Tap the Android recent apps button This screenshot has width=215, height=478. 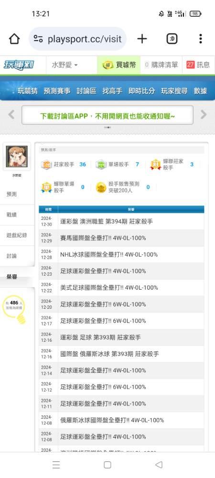tap(56, 465)
